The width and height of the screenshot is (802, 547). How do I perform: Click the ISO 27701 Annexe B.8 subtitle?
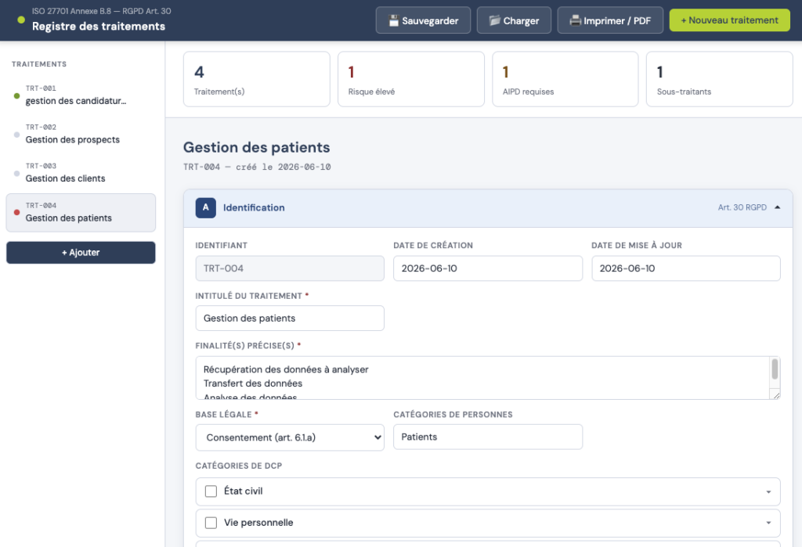click(x=101, y=11)
